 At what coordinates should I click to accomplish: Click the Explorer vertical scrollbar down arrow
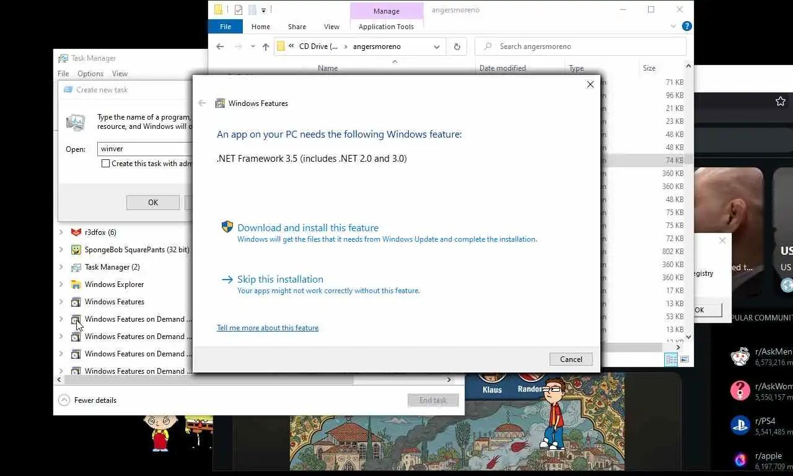688,338
